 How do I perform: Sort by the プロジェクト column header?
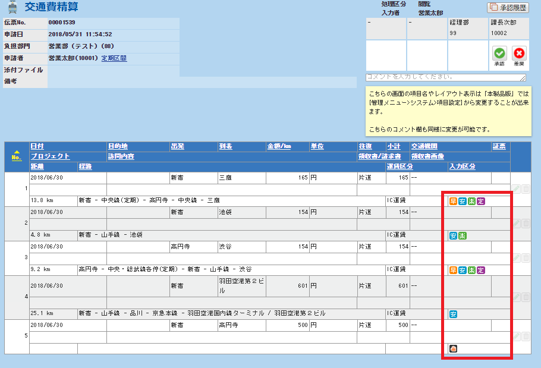coord(50,156)
